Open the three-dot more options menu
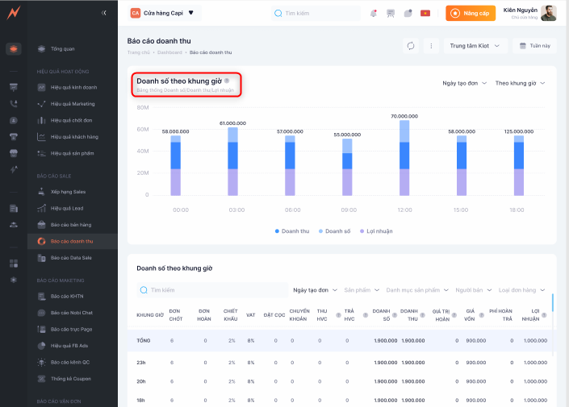Screen dimensions: 569x407 tap(431, 46)
